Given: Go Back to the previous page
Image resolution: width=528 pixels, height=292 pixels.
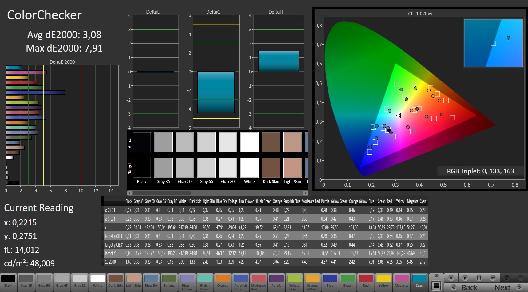Looking at the screenshot, I should 465,287.
